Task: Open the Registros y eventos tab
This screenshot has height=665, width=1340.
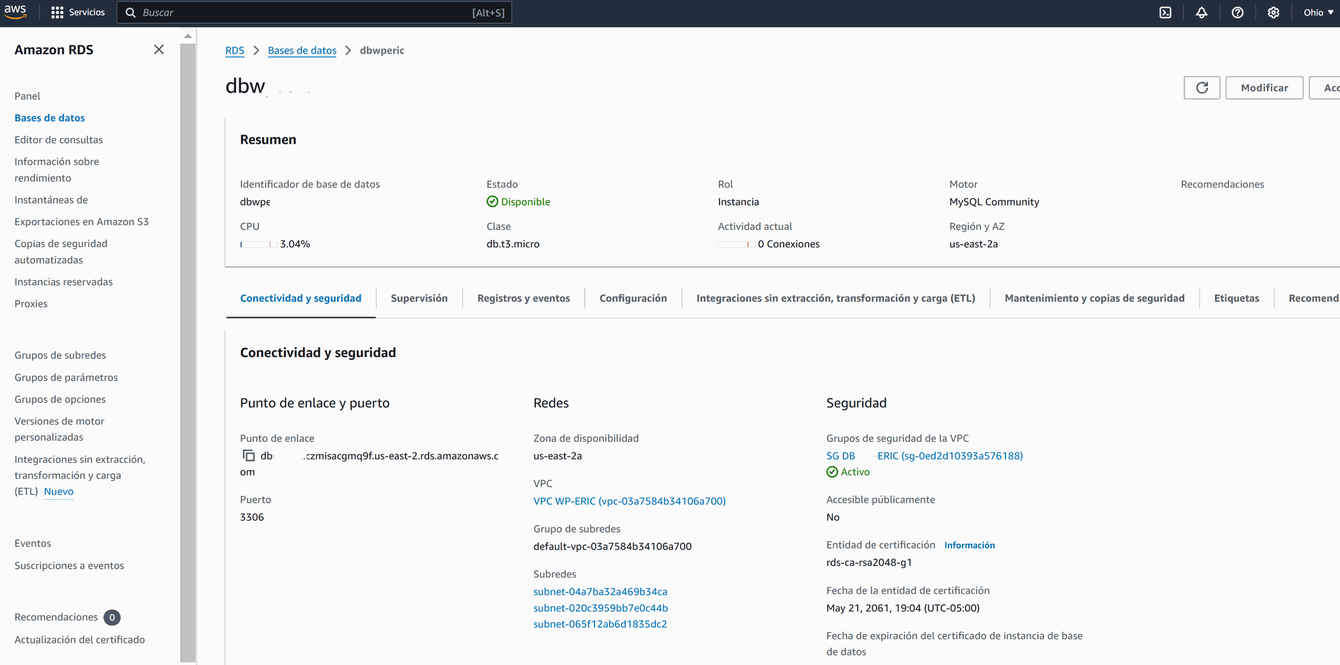Action: [x=523, y=298]
